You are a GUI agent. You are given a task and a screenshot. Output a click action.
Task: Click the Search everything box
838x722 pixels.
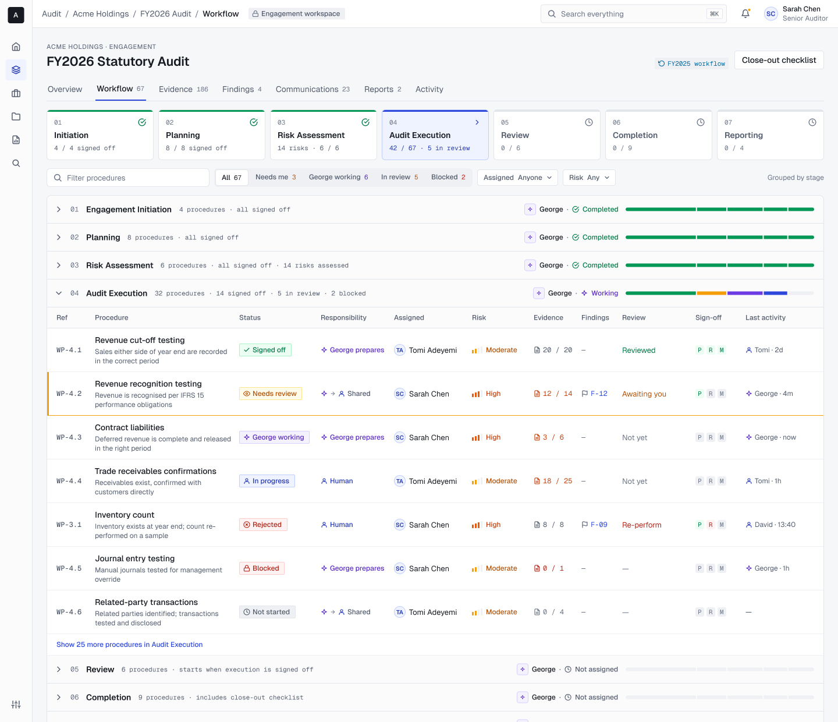634,14
